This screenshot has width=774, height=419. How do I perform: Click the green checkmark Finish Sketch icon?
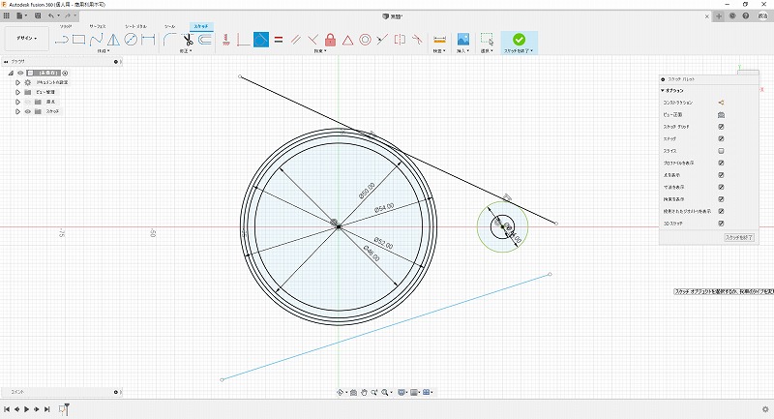coord(519,40)
